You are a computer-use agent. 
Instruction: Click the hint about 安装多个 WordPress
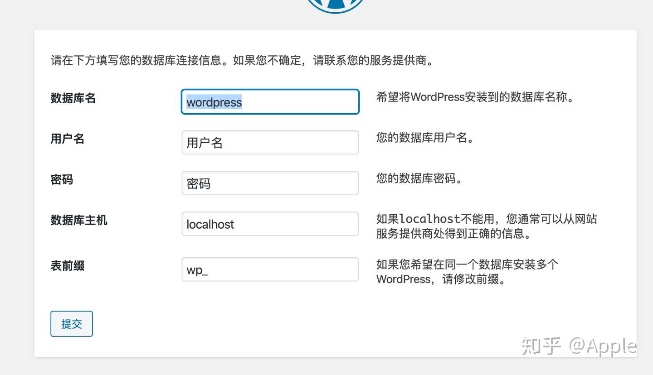pos(467,272)
